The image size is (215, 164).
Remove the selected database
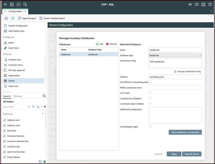coord(107,44)
